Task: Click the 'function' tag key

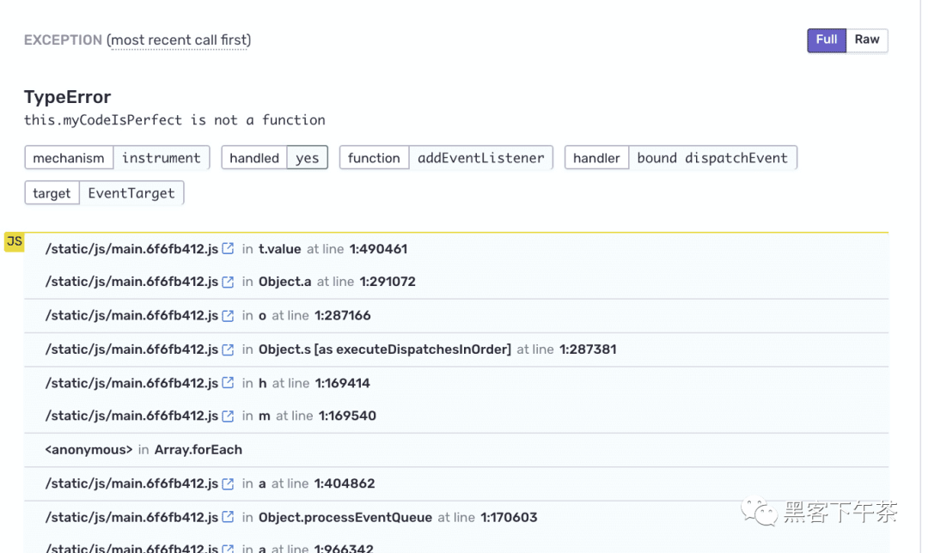Action: pos(374,158)
